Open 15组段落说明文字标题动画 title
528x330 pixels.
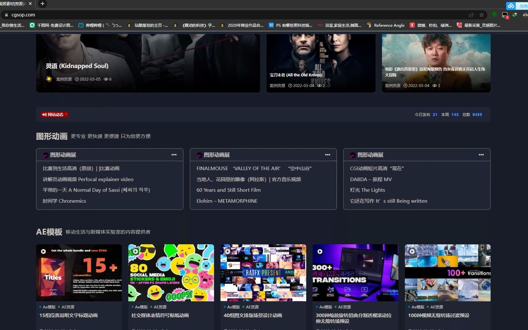click(x=68, y=315)
